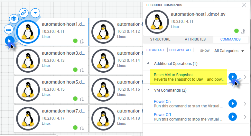The height and width of the screenshot is (136, 251).
Task: Click the automation-host1.dmx4.sv panel title
Action: point(198,14)
